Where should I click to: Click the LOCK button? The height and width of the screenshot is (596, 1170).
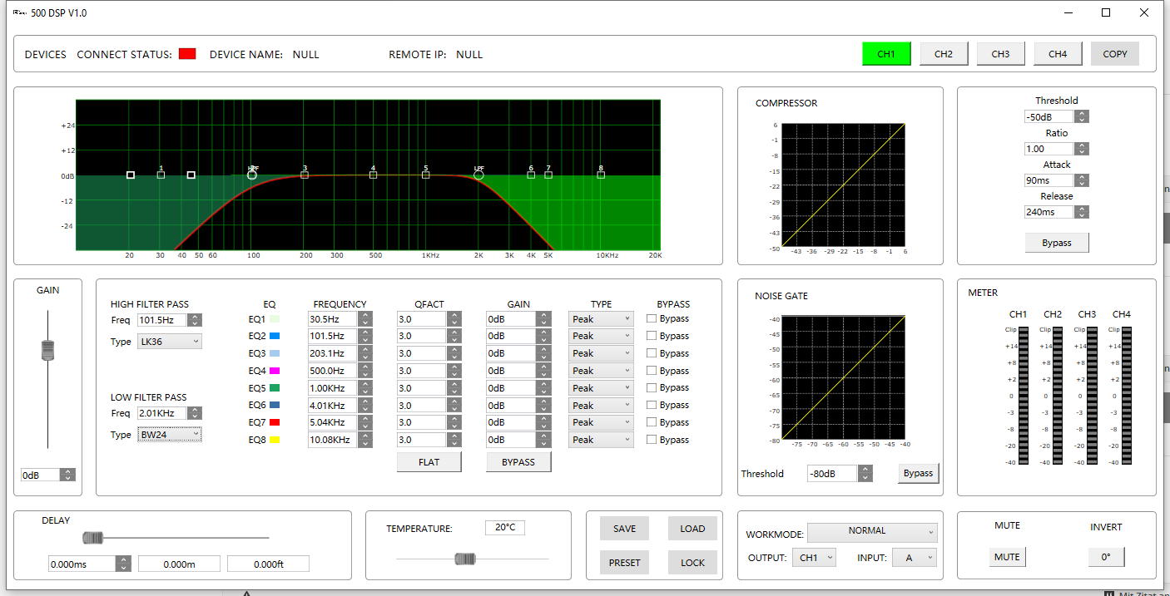692,563
